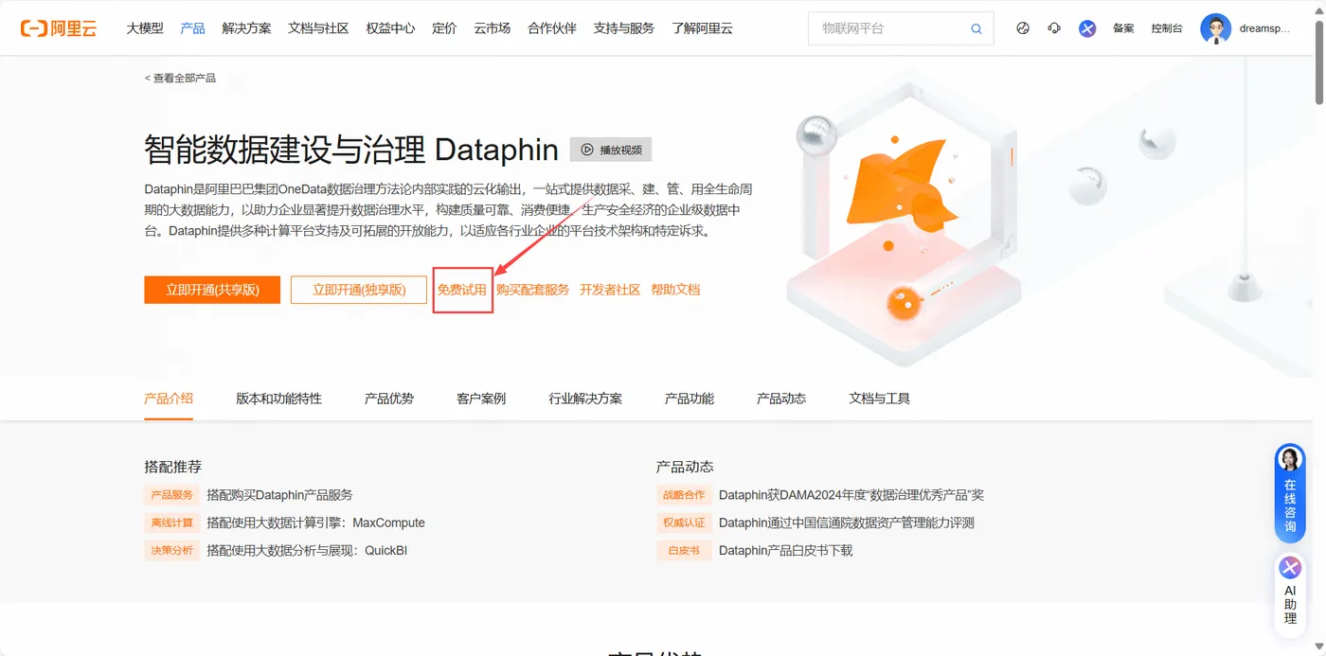Open the 权益中心 menu
The image size is (1326, 656).
[x=390, y=28]
